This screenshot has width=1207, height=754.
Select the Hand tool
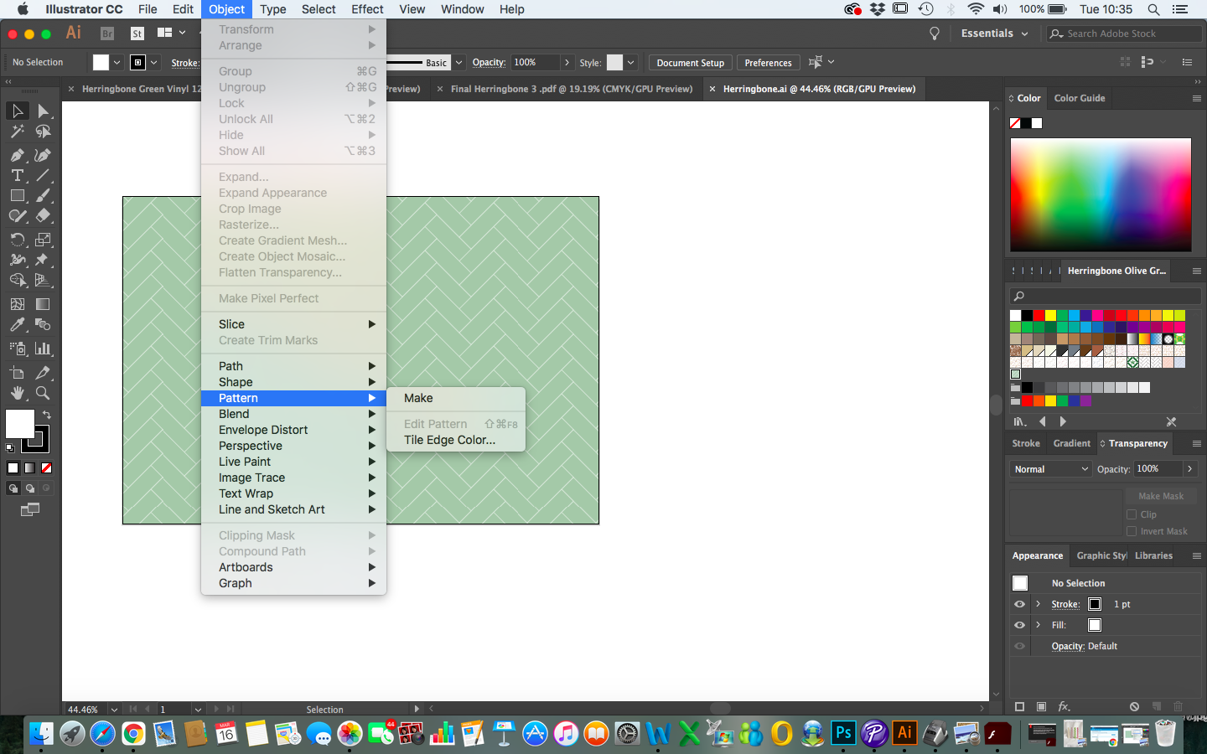pos(16,393)
